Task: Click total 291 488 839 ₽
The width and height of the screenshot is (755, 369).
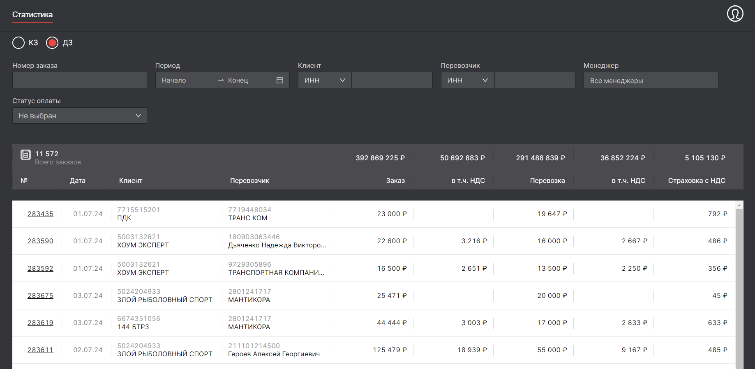Action: (x=540, y=158)
